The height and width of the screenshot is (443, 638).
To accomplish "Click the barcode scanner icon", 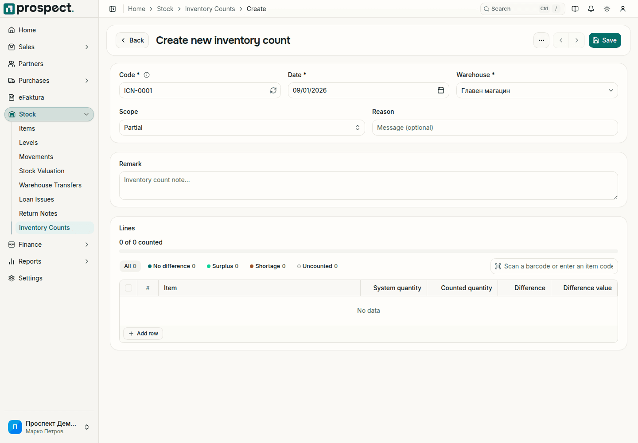I will [498, 266].
